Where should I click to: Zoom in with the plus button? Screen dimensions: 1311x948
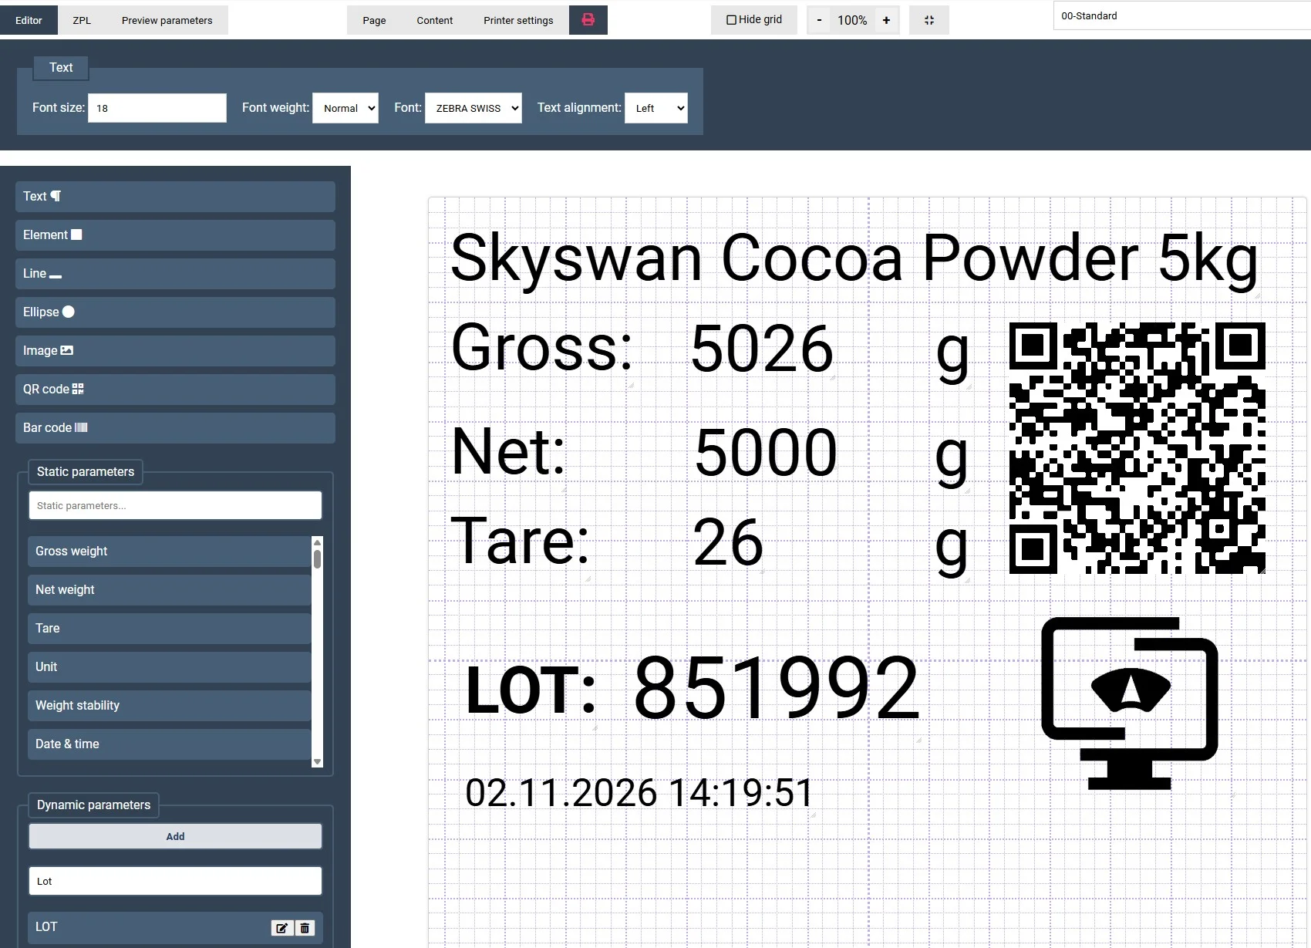coord(886,20)
